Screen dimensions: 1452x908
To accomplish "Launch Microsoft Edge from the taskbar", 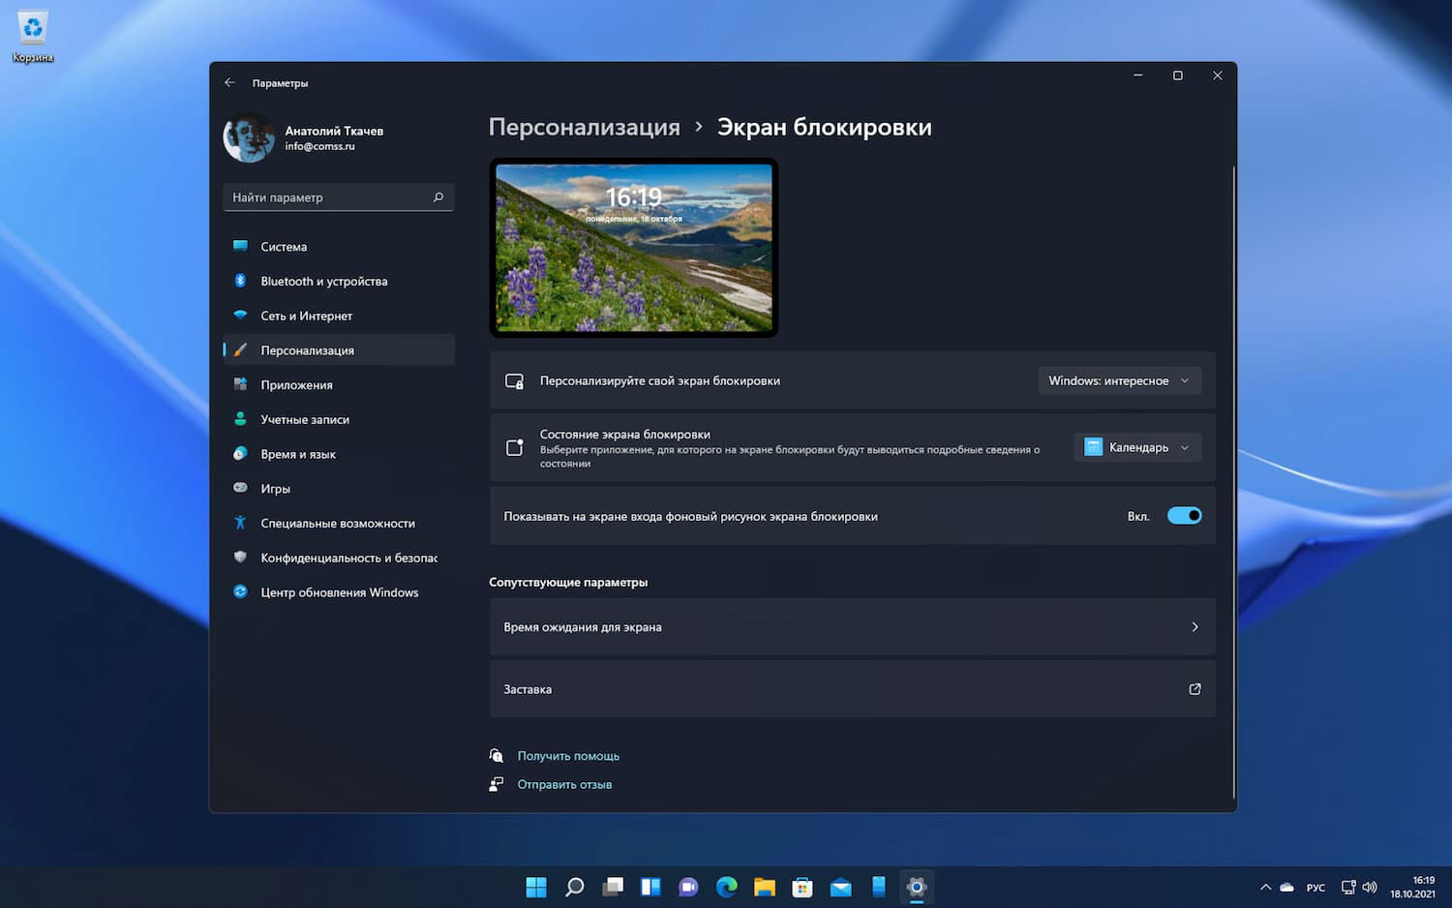I will (727, 887).
